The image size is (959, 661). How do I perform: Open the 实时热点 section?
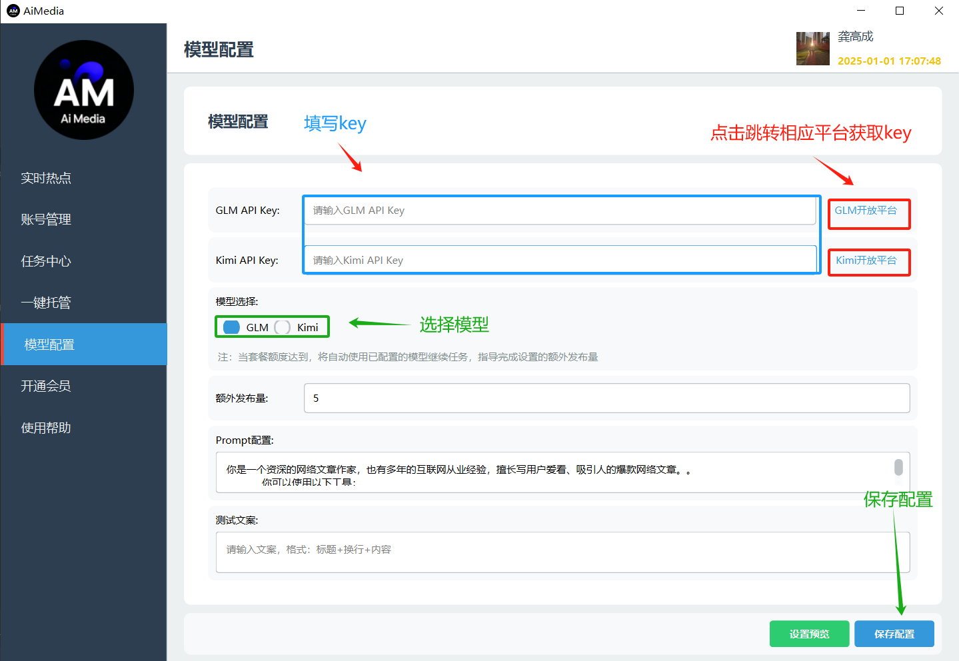click(45, 178)
